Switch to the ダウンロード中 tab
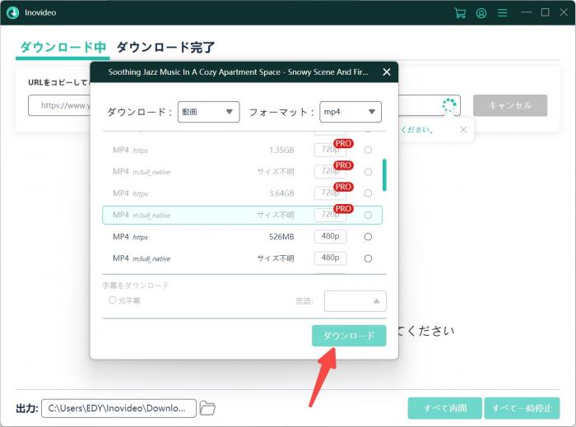The width and height of the screenshot is (576, 427). [63, 47]
